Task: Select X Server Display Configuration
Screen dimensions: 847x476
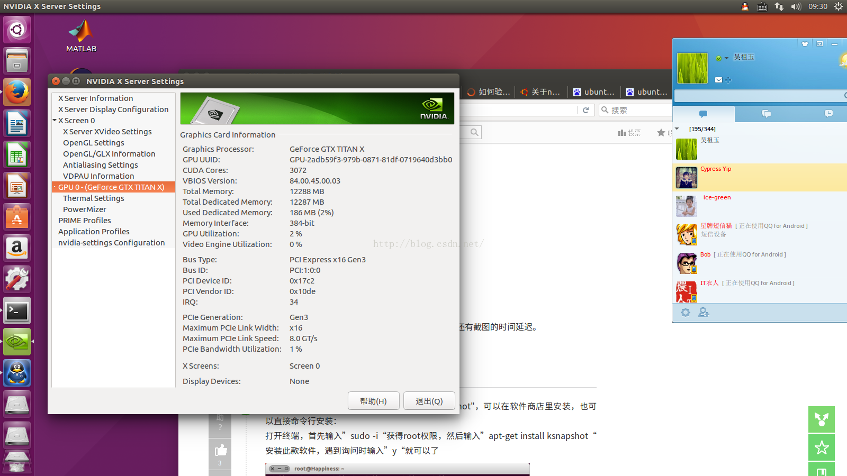Action: 113,109
